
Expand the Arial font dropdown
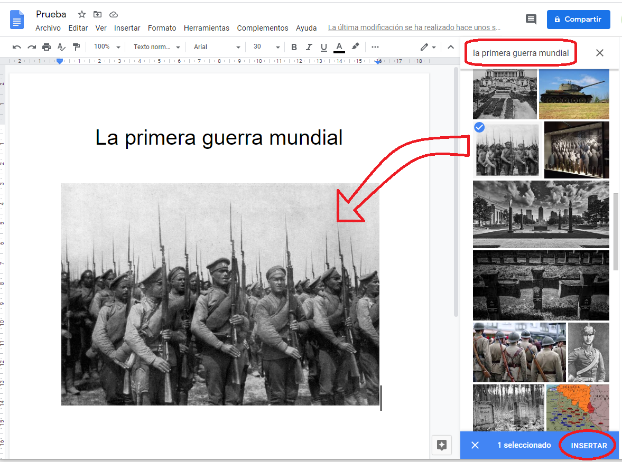tap(217, 47)
